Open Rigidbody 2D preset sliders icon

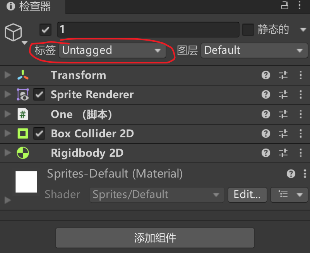pos(283,153)
